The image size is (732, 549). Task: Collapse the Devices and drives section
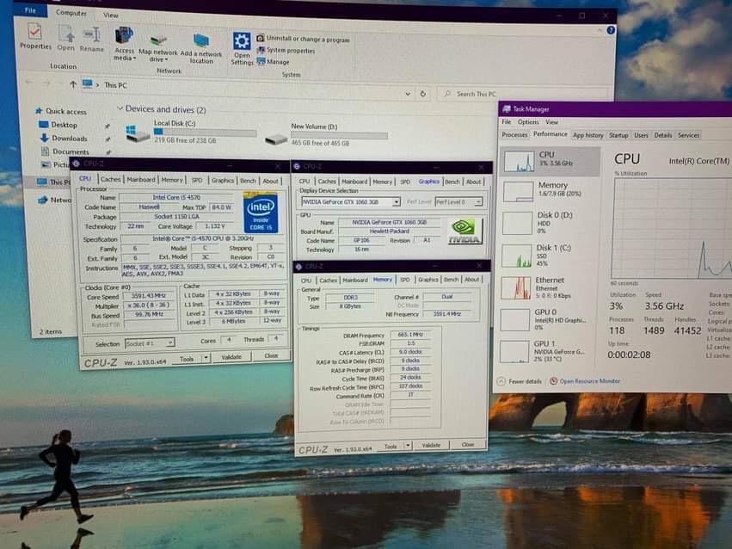(x=119, y=109)
